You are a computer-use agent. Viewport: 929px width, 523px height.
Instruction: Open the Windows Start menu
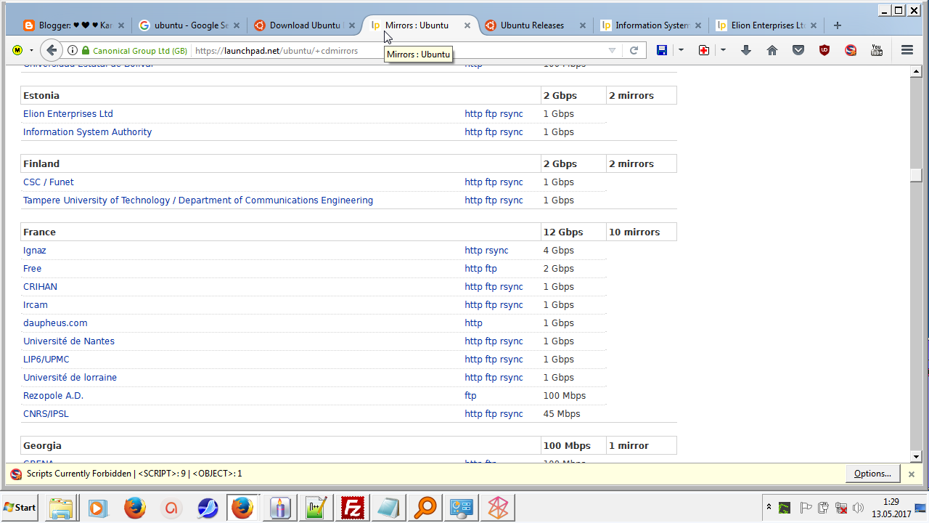(20, 508)
